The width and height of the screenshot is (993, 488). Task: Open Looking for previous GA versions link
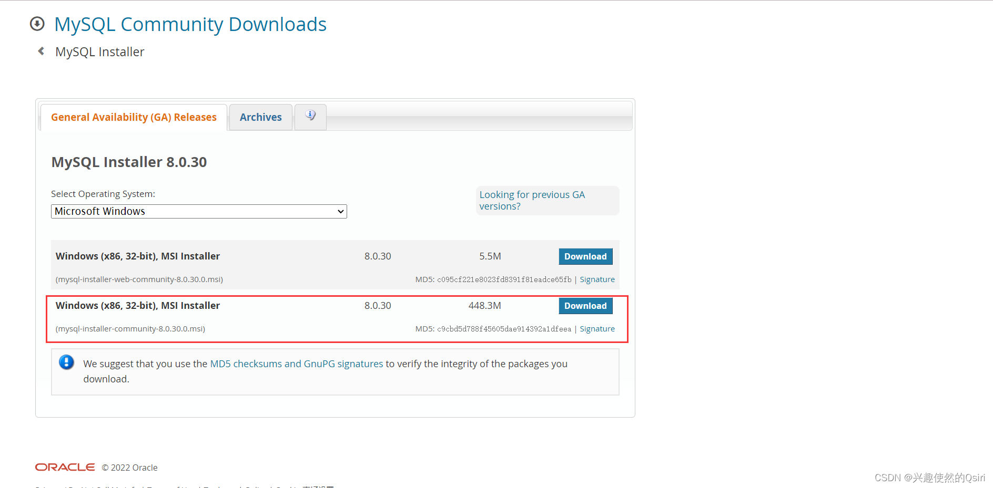point(532,200)
